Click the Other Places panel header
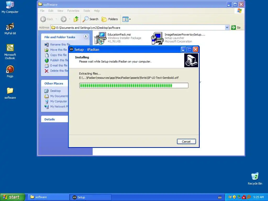The width and height of the screenshot is (268, 201). 54,83
